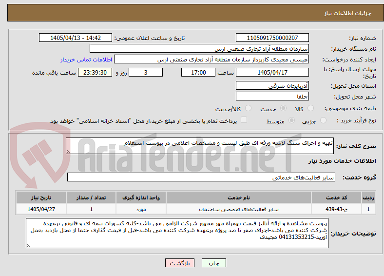
Task: Click the announcement date field 1405/04/13 - 14:42
Action: (x=76, y=38)
